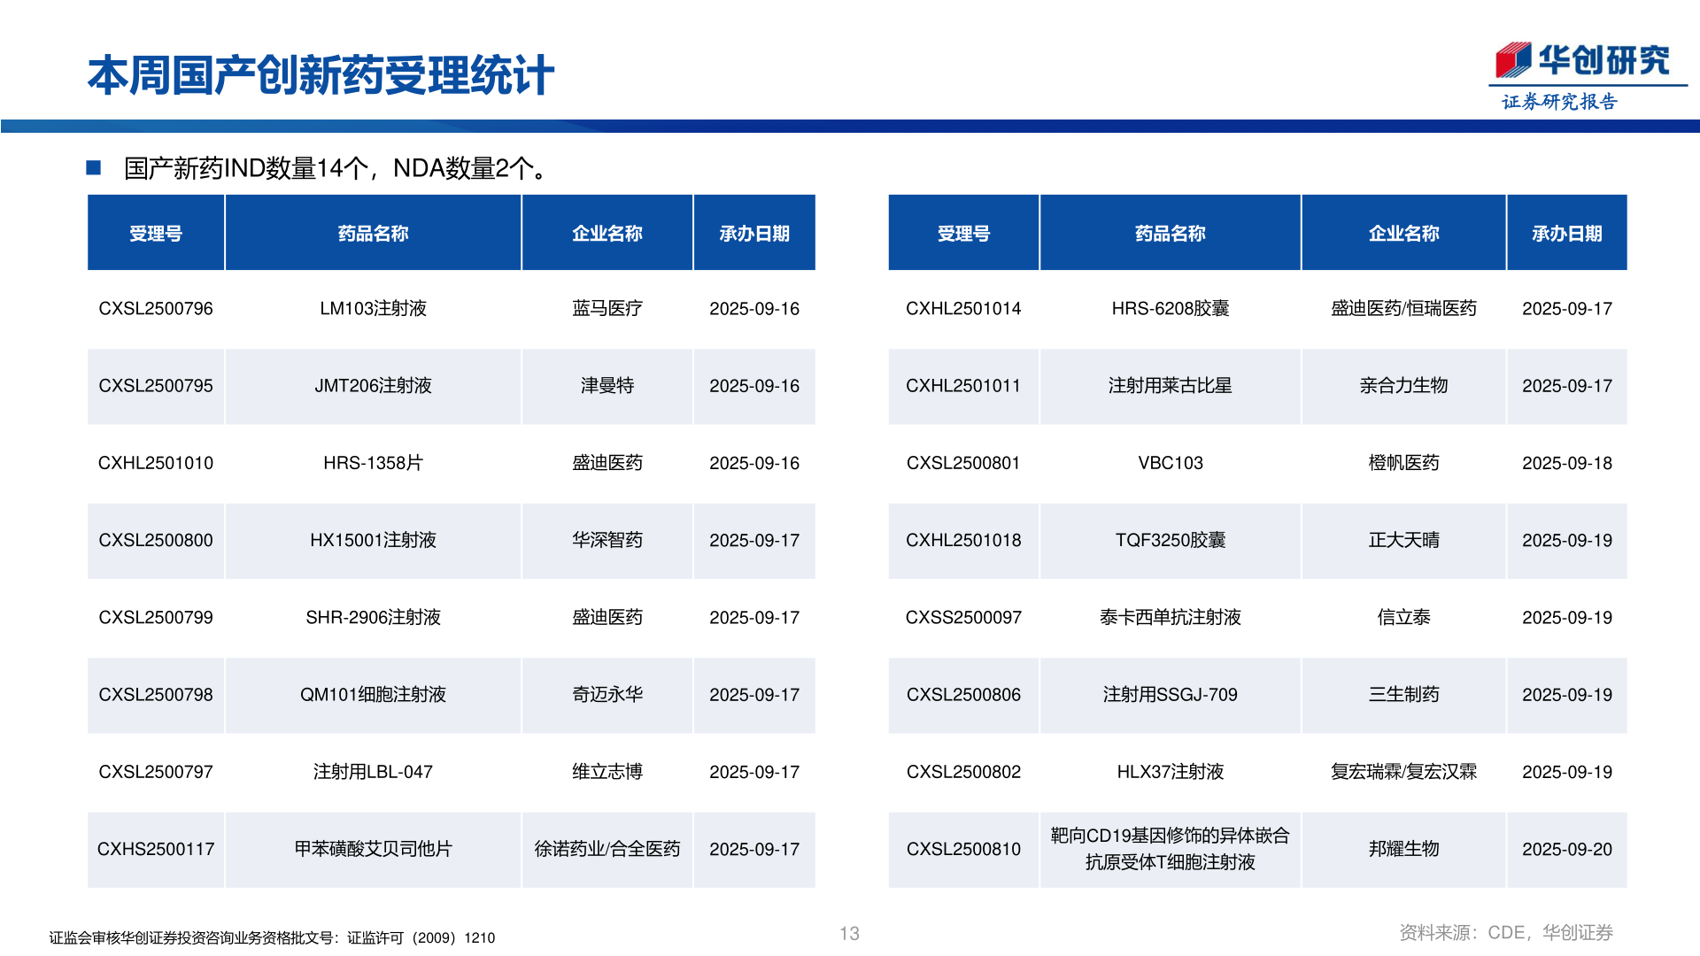Click the date 2025-09-20 cell
The image size is (1700, 956).
click(x=1566, y=849)
